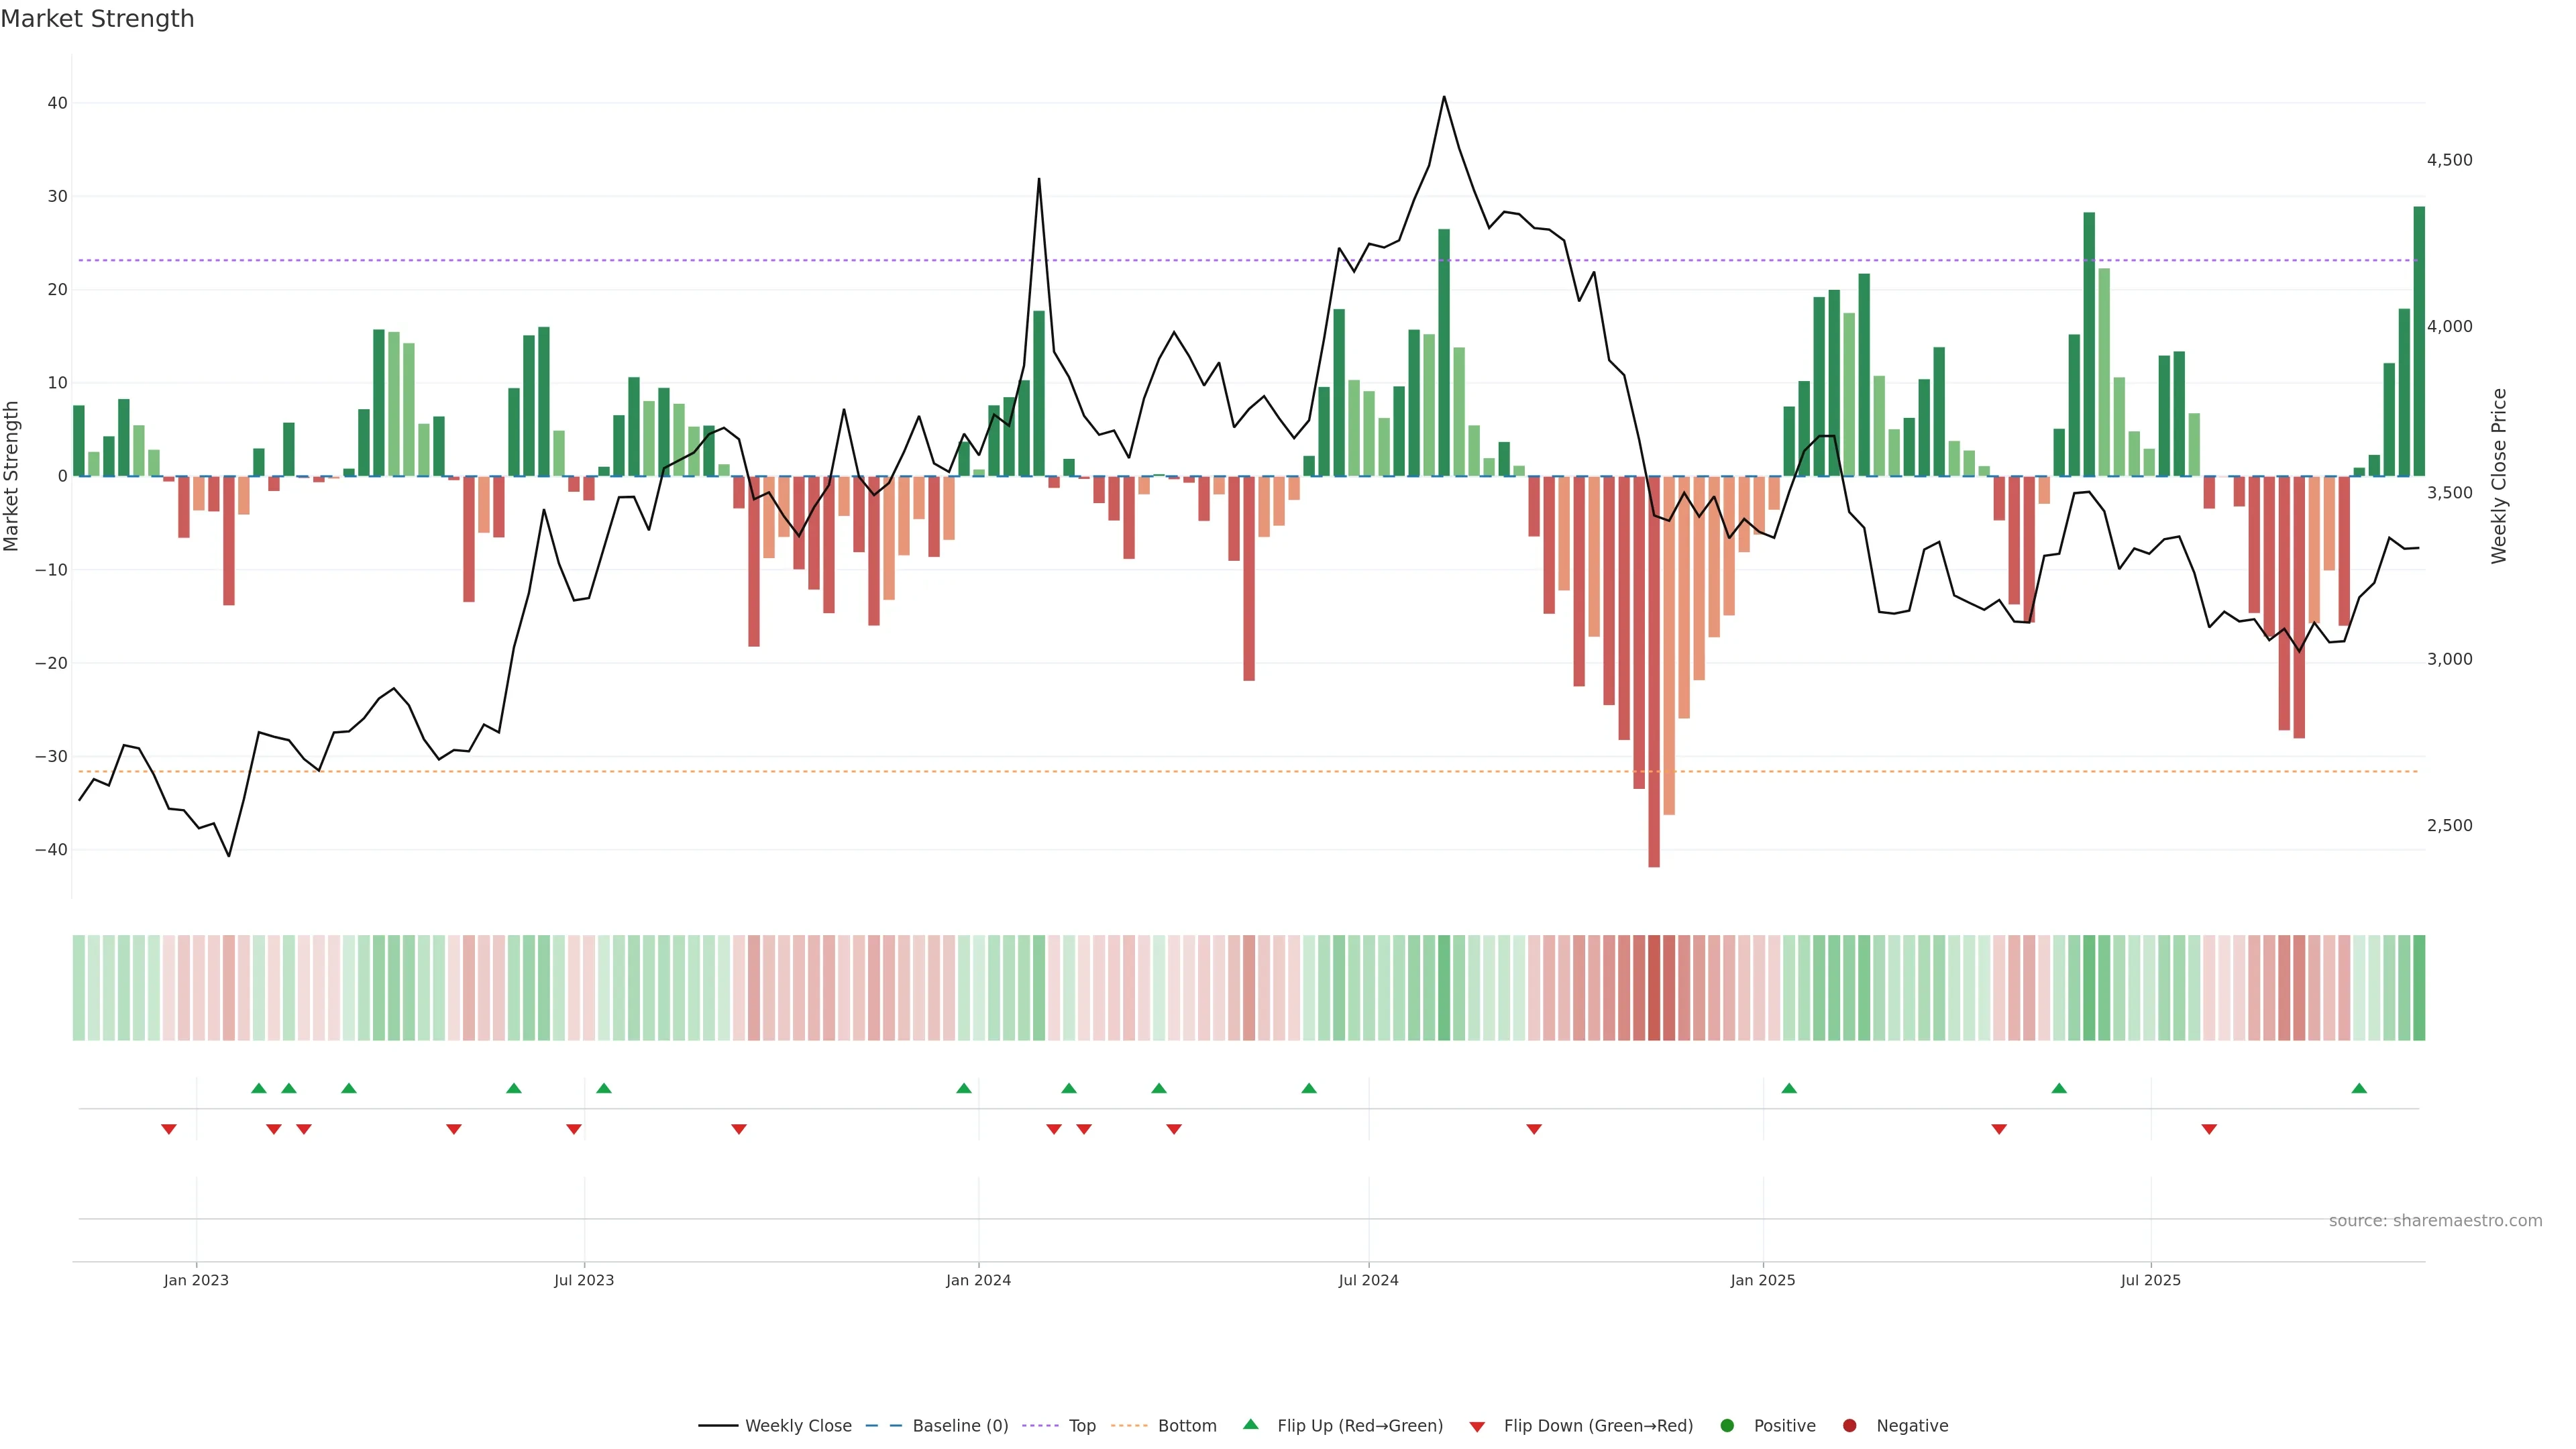
Task: Click the Jul 2024 x-axis label
Action: [x=1368, y=1280]
